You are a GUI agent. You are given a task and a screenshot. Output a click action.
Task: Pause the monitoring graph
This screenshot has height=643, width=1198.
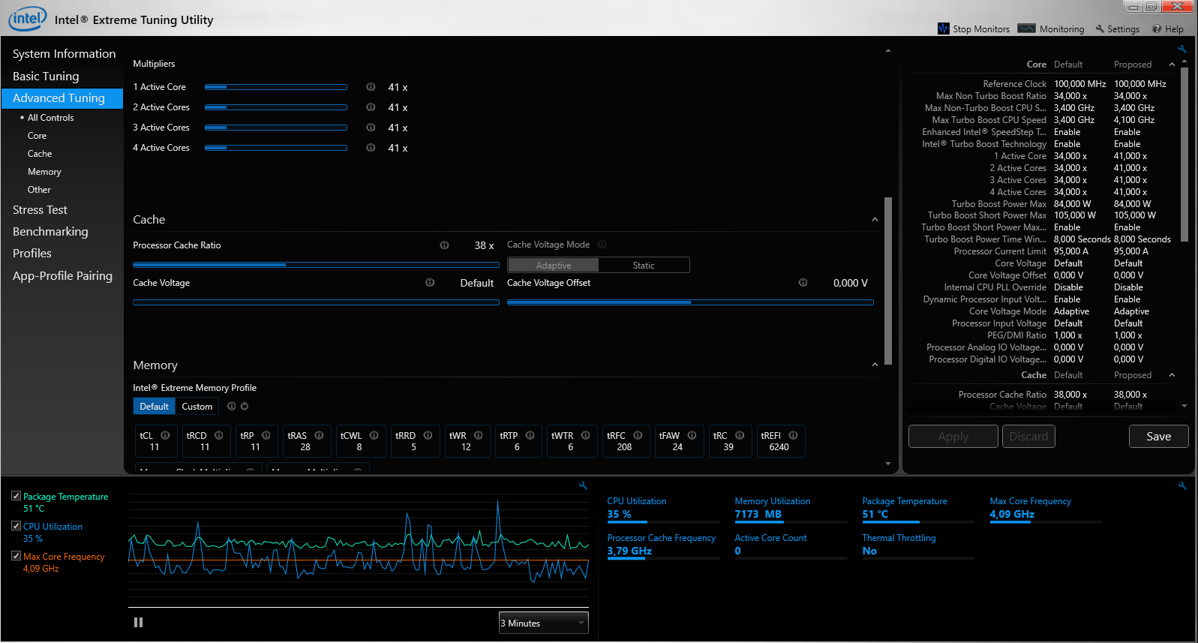click(138, 623)
